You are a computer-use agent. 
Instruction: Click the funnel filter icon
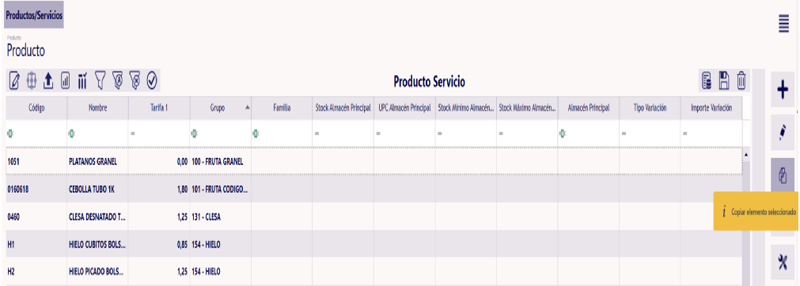[100, 81]
